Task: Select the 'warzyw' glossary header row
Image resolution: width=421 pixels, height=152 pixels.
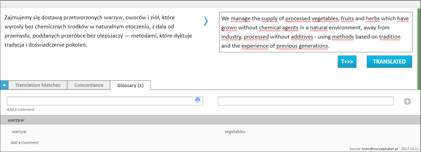Action: click(210, 120)
